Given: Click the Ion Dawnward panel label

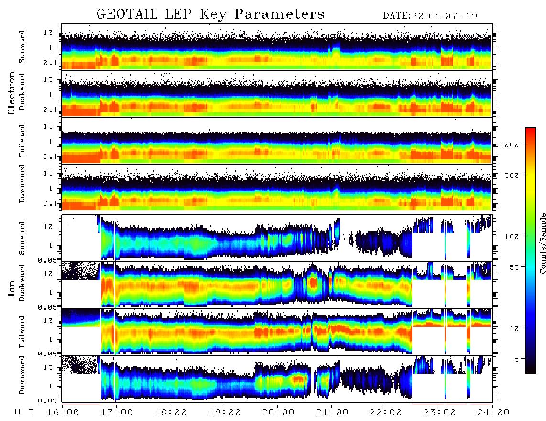Looking at the screenshot, I should [22, 375].
